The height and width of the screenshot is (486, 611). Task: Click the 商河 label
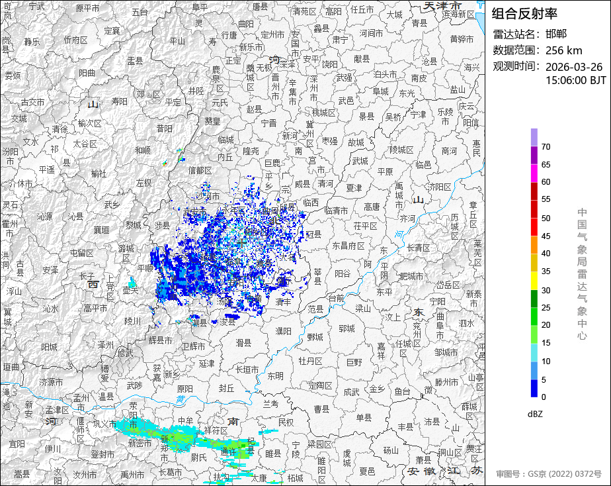[449, 150]
